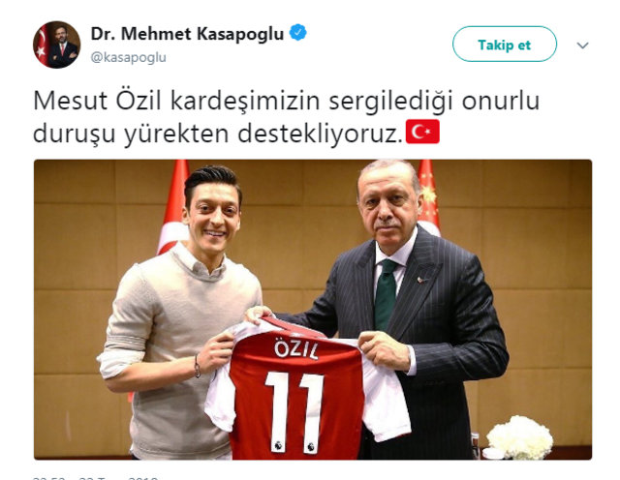The height and width of the screenshot is (480, 620).
Task: Click the blue verified badge checkmark
Action: pyautogui.click(x=298, y=33)
